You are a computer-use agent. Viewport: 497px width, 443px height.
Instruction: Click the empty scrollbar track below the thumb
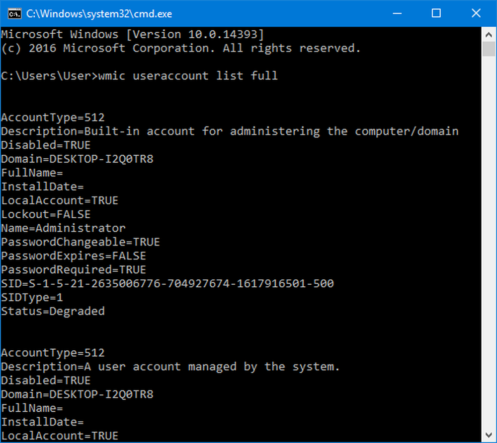(x=489, y=248)
